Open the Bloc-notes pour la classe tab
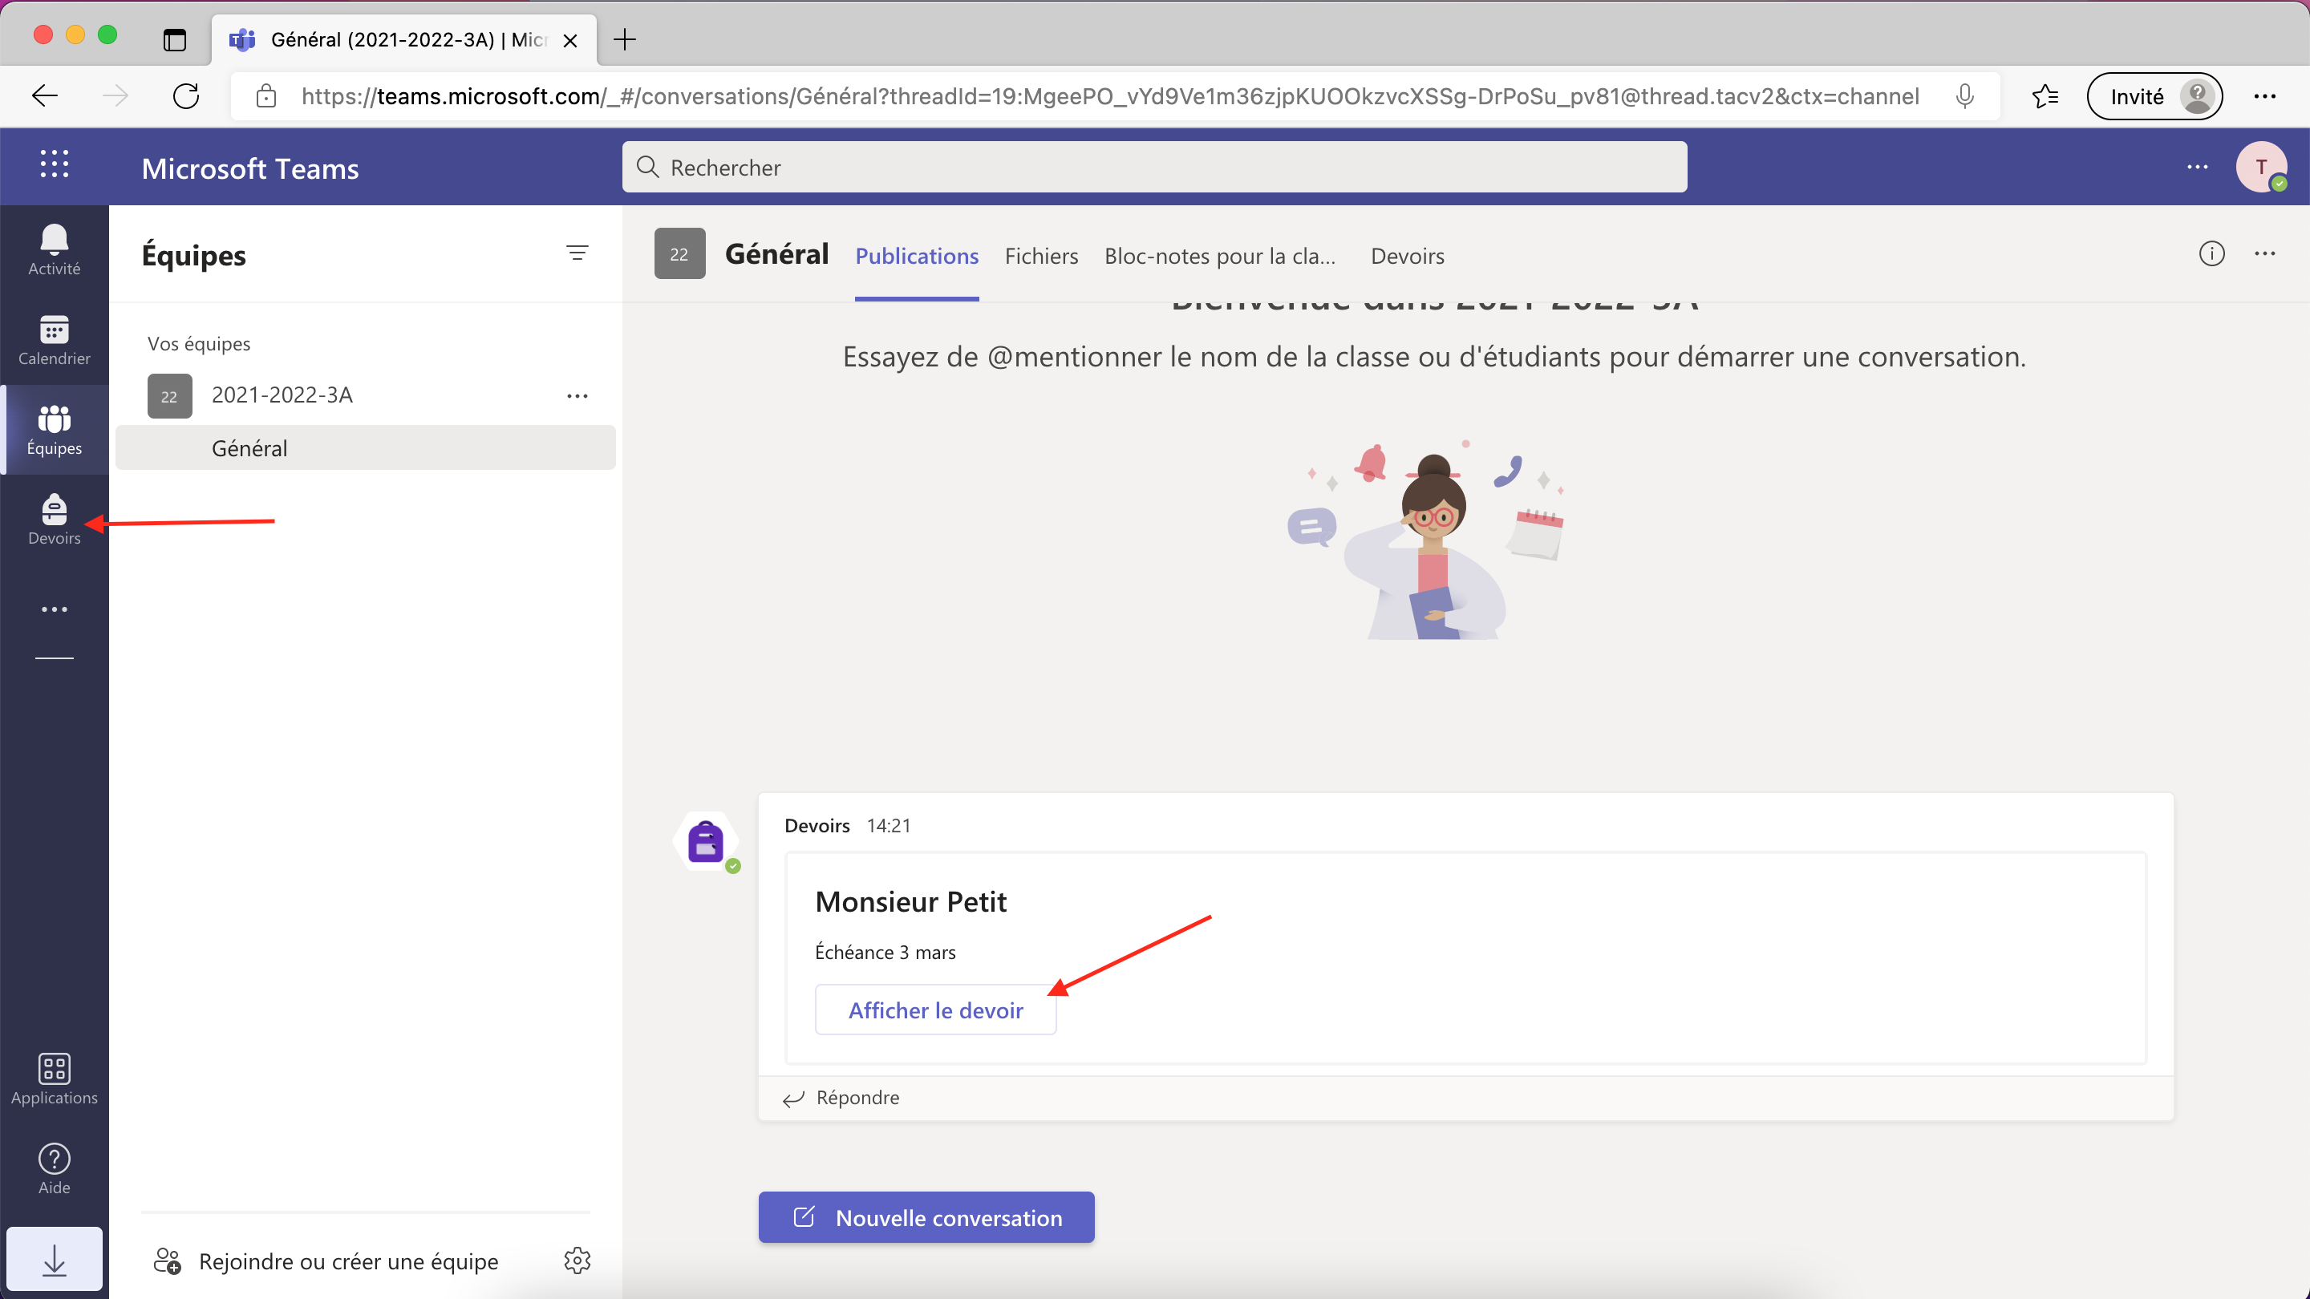The image size is (2310, 1299). (x=1219, y=256)
